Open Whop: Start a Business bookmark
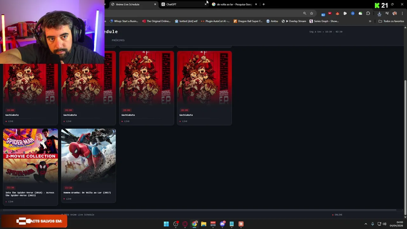407x229 pixels. [x=124, y=21]
